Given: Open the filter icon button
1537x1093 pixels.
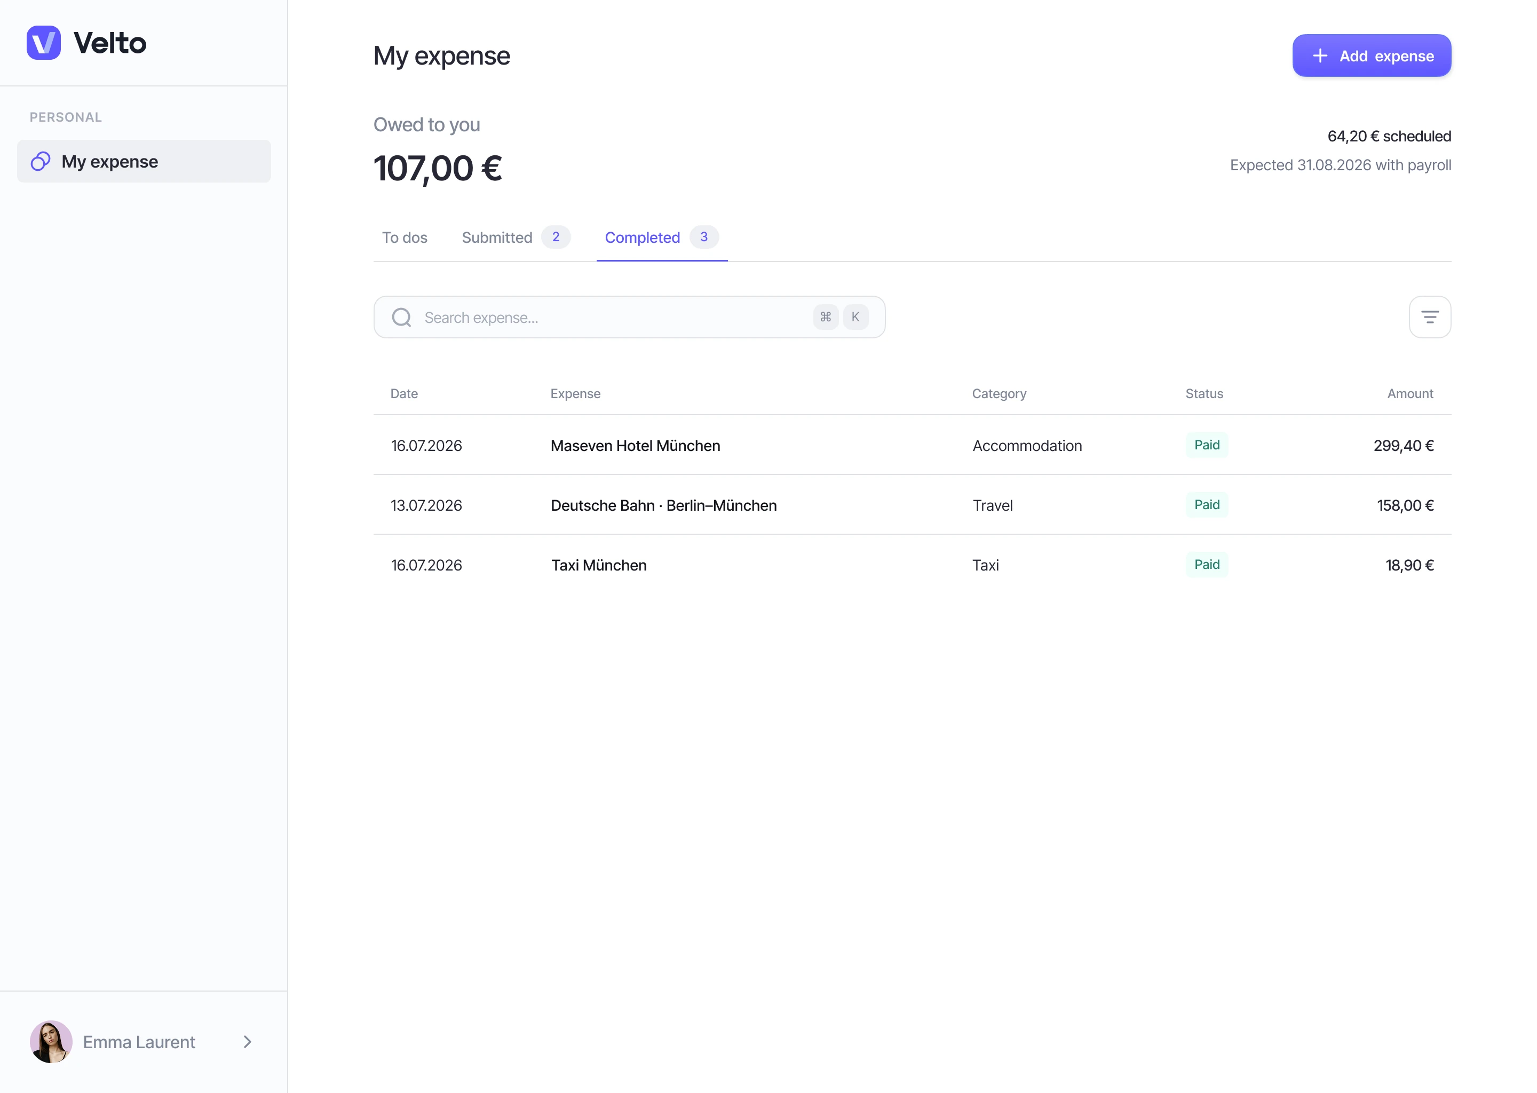Looking at the screenshot, I should pyautogui.click(x=1429, y=317).
